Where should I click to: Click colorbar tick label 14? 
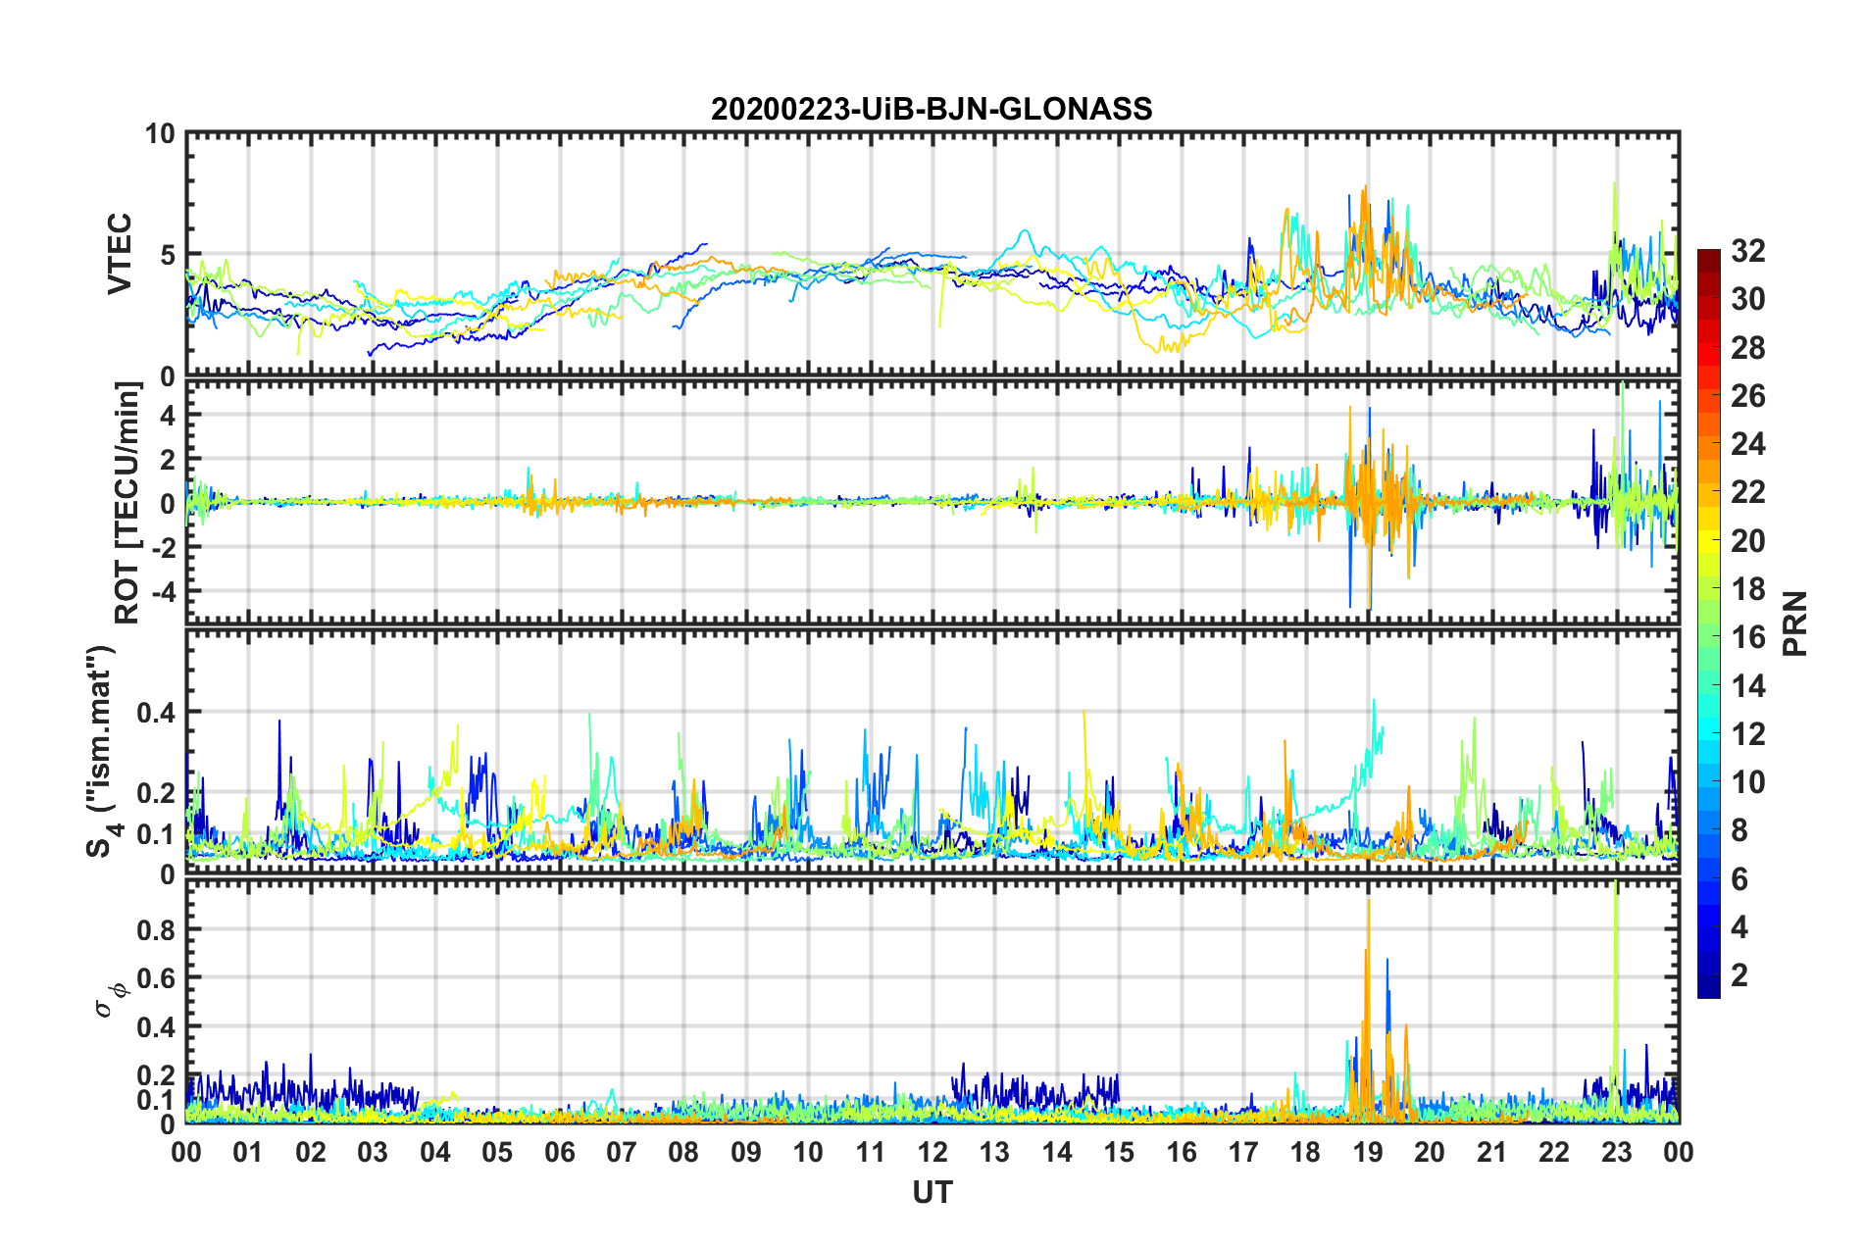coord(1747,686)
